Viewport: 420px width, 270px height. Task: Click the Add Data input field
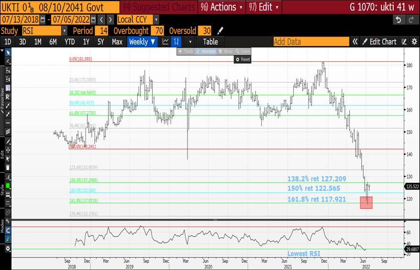tap(311, 42)
